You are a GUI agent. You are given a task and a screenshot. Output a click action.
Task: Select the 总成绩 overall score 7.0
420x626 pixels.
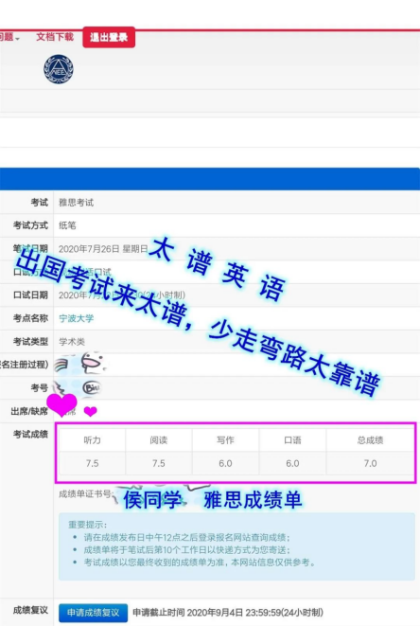click(x=370, y=463)
